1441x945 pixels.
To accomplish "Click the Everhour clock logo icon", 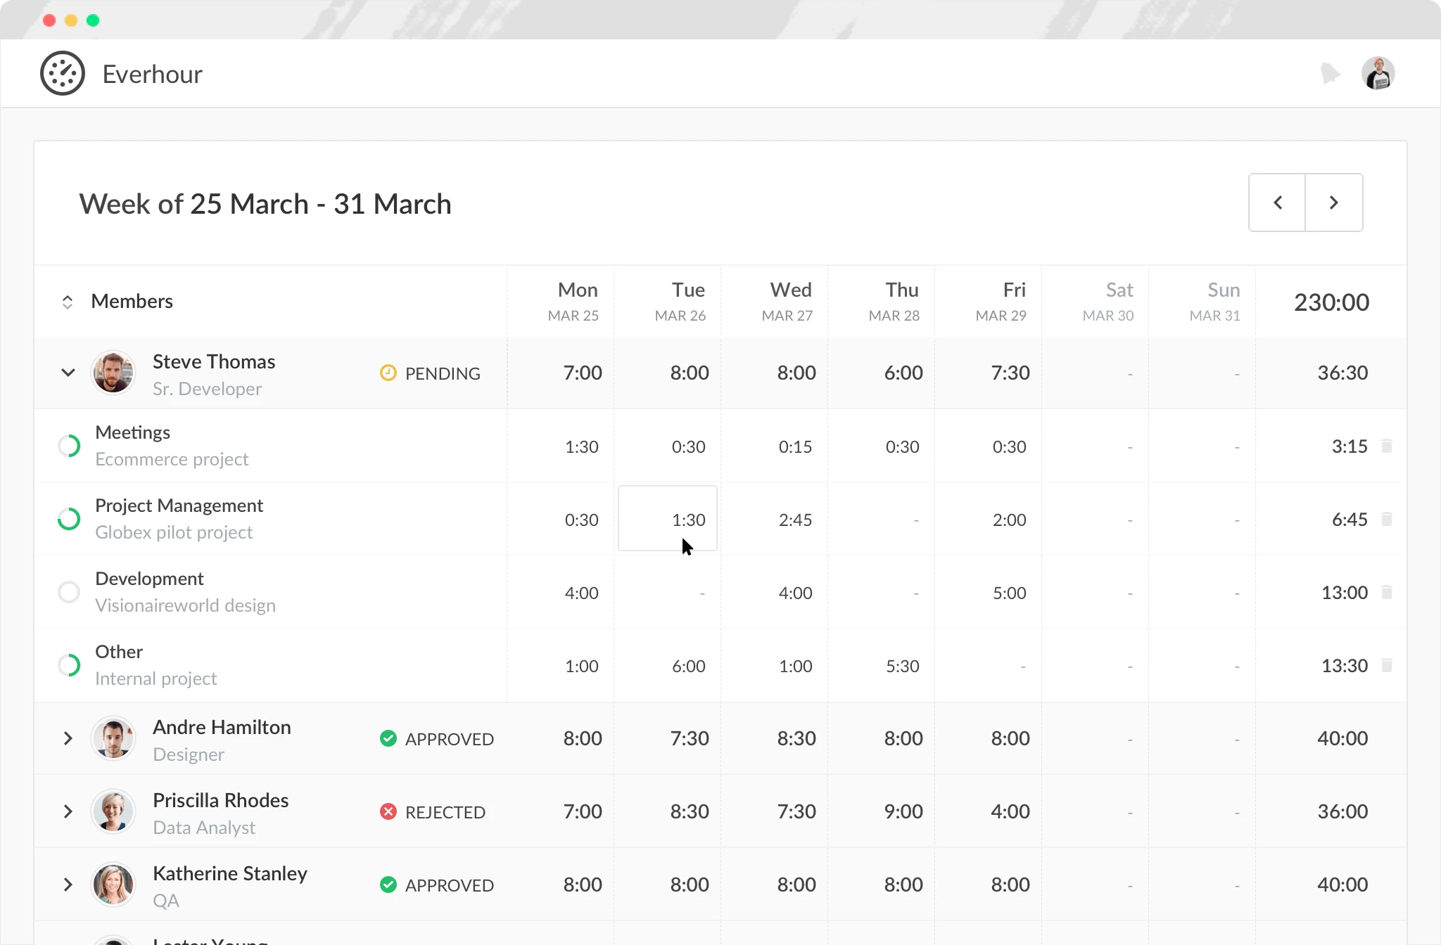I will click(63, 72).
